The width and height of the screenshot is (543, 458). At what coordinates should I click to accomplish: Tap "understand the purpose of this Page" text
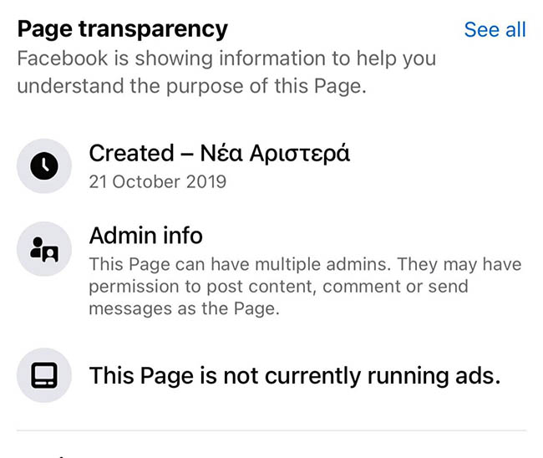[x=191, y=87]
